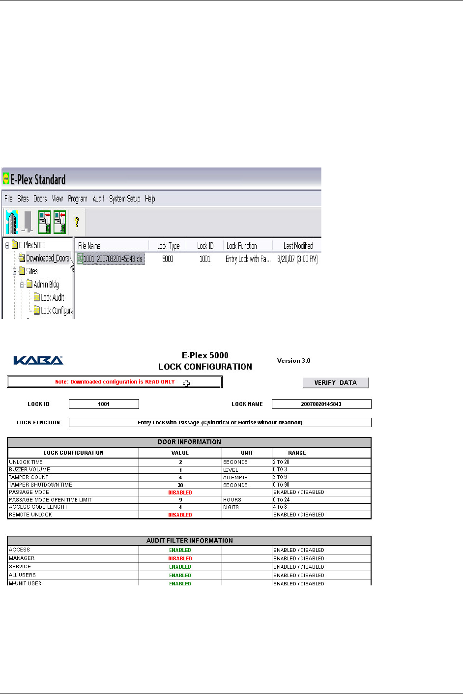Click the LOCK NAME field 20070820145843
The width and height of the screenshot is (463, 694).
pos(321,404)
